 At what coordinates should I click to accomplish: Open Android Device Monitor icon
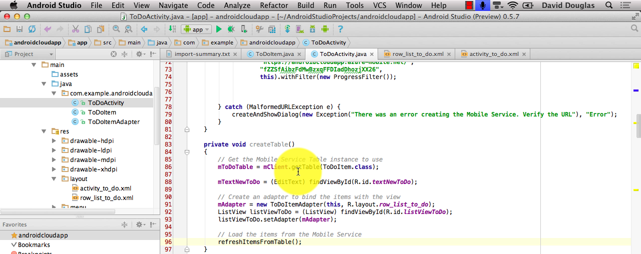[325, 29]
